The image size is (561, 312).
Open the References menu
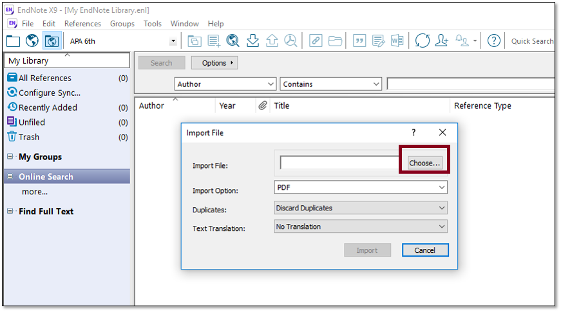[x=82, y=24]
